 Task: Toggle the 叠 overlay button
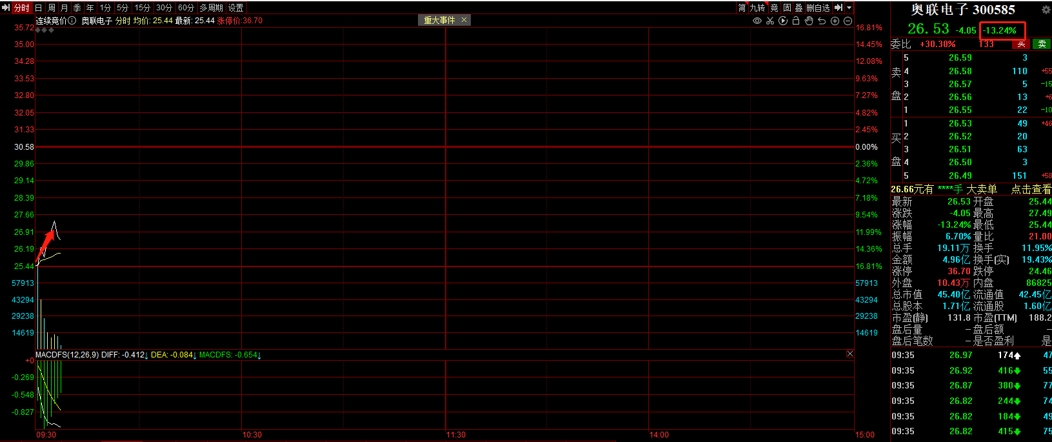(799, 8)
